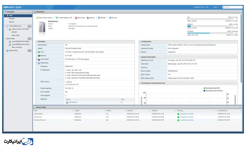
Task: Click the MobinHost title bar icon
Action: click(x=35, y=12)
